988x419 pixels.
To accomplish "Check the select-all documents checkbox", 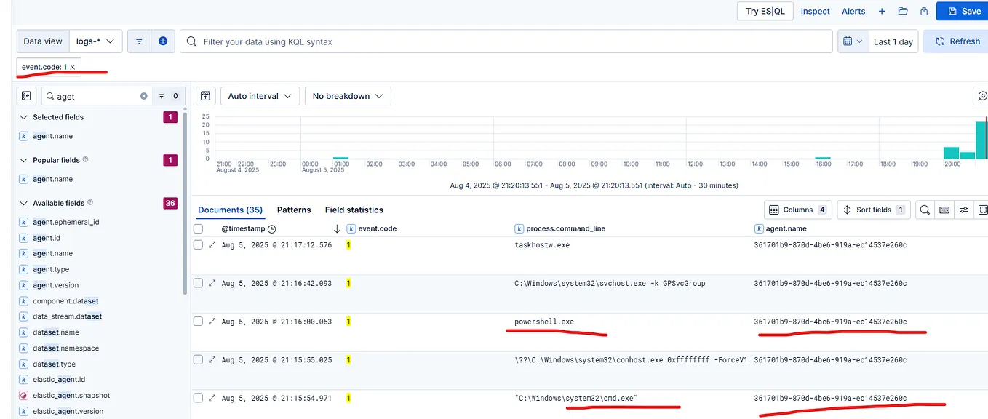I will (198, 228).
